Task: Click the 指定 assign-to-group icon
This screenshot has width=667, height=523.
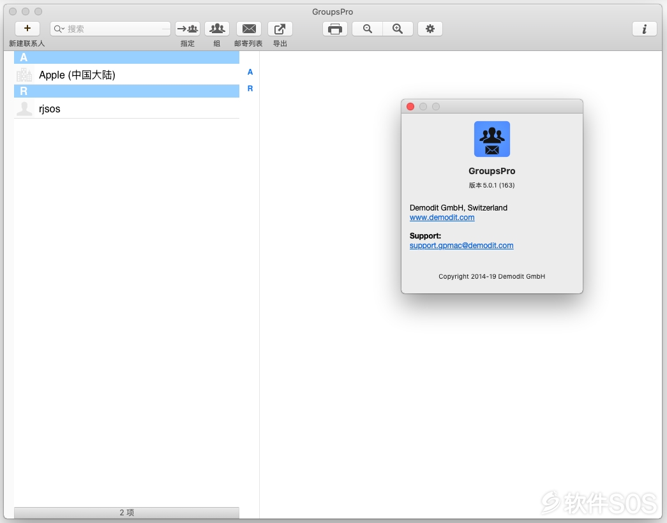Action: click(x=188, y=29)
